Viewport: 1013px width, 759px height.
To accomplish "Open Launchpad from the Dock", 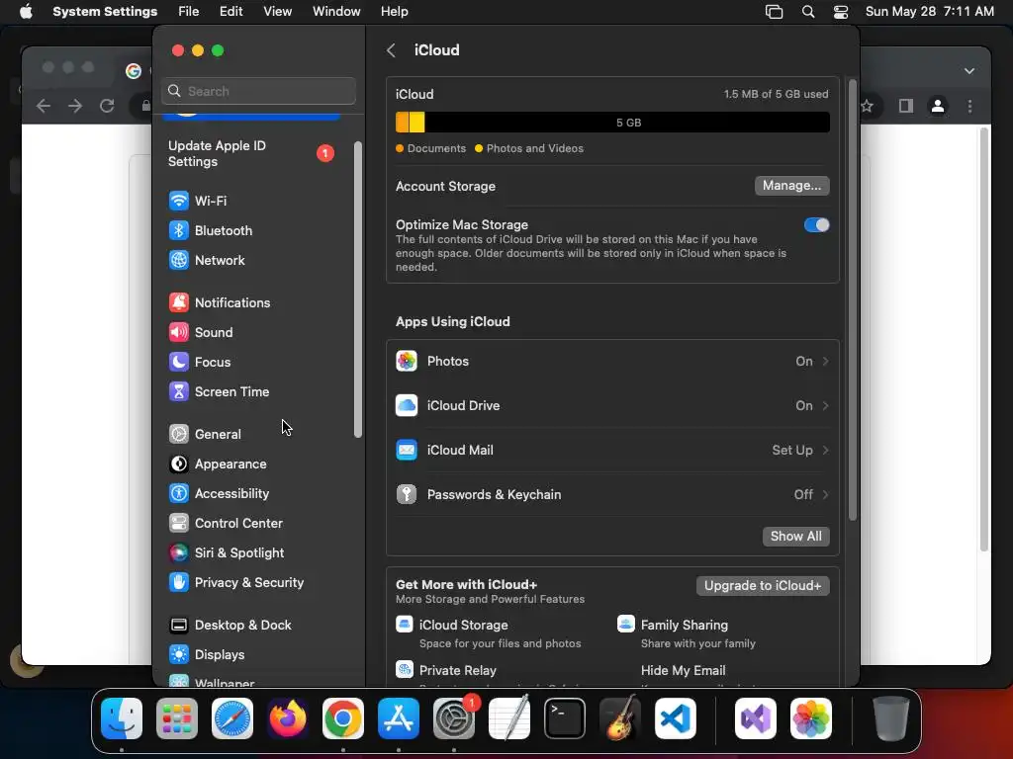I will (x=177, y=718).
